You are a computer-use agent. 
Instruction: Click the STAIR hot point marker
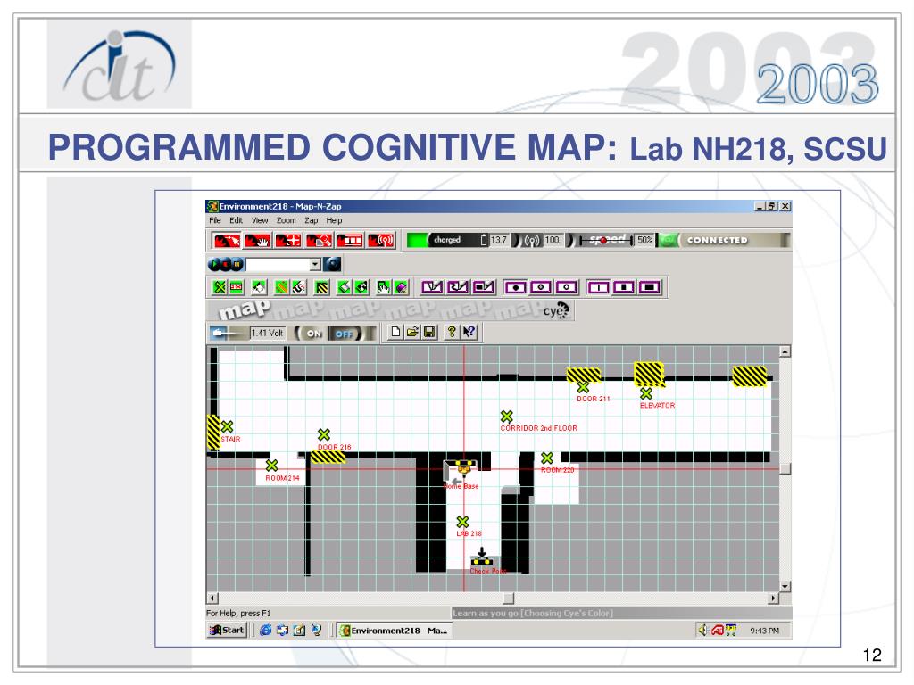228,426
